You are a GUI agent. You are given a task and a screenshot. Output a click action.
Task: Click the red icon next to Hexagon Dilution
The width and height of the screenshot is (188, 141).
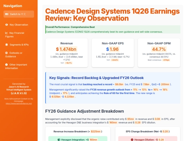(132, 140)
